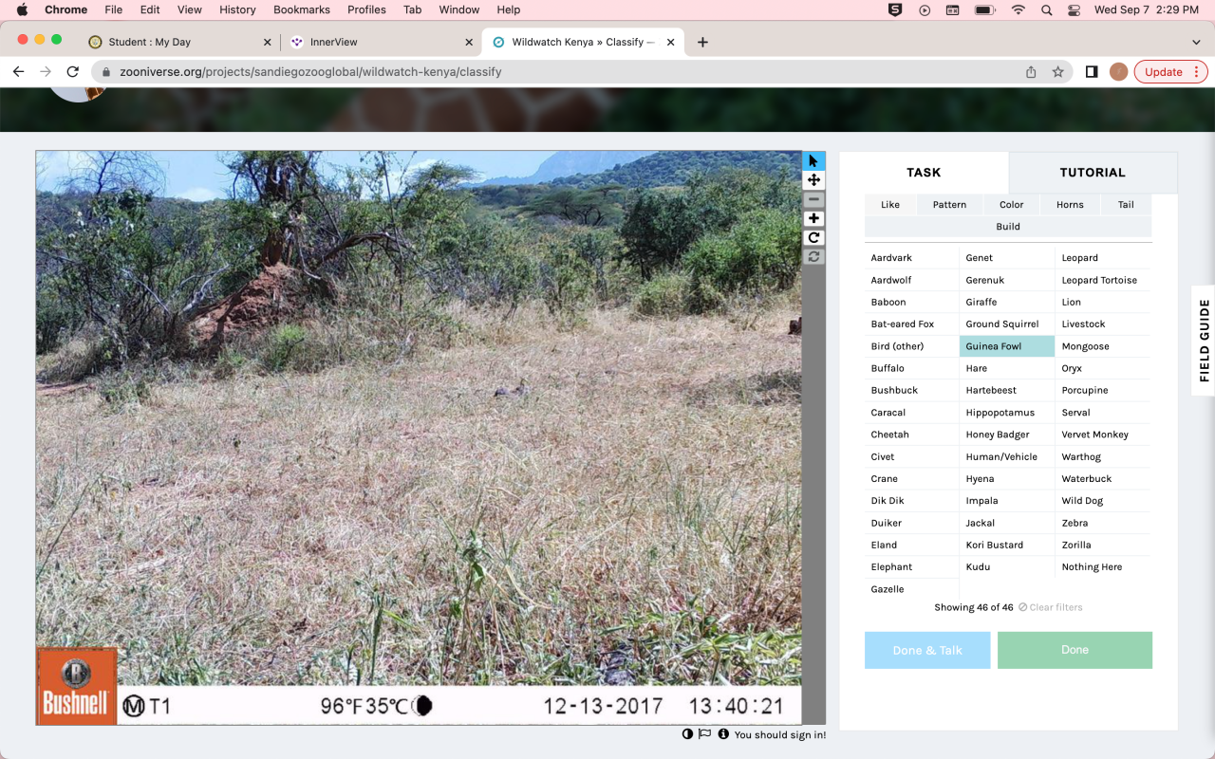Select Dik Dik in the species list
This screenshot has width=1215, height=759.
pos(911,501)
